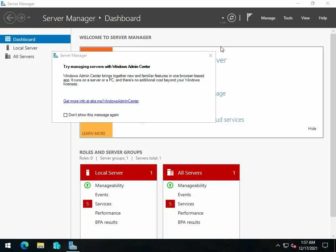Launch Microsoft Edge from the taskbar

point(24,245)
